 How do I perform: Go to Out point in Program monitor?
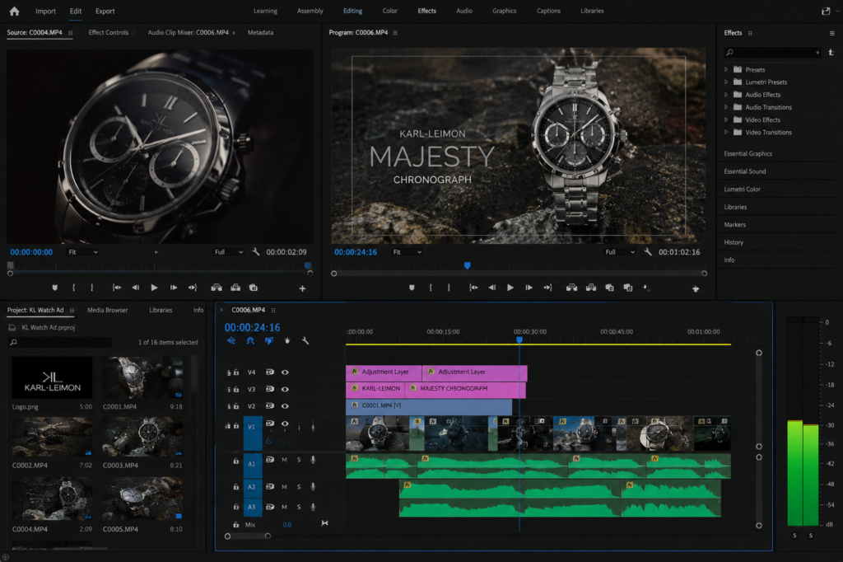pos(547,288)
